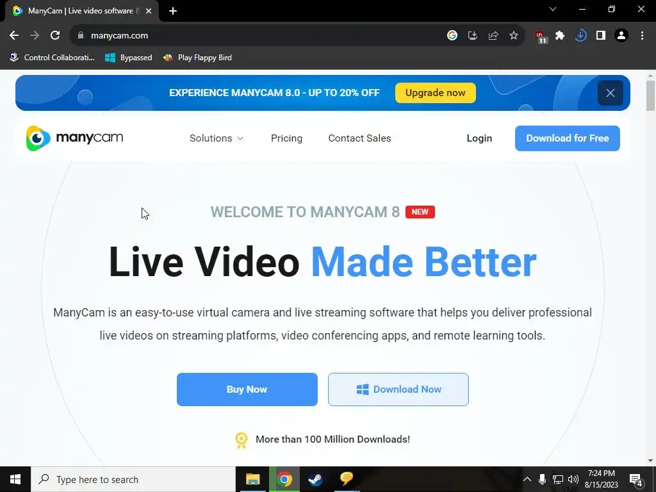Image resolution: width=656 pixels, height=492 pixels.
Task: Click the yellow Upgrade now button
Action: (x=435, y=93)
